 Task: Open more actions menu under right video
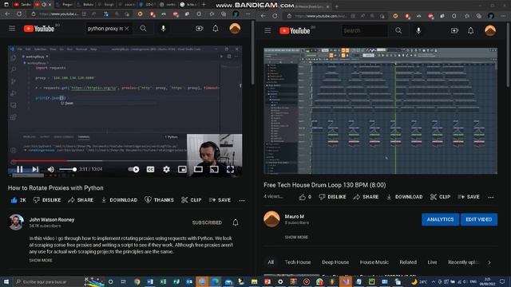491,197
